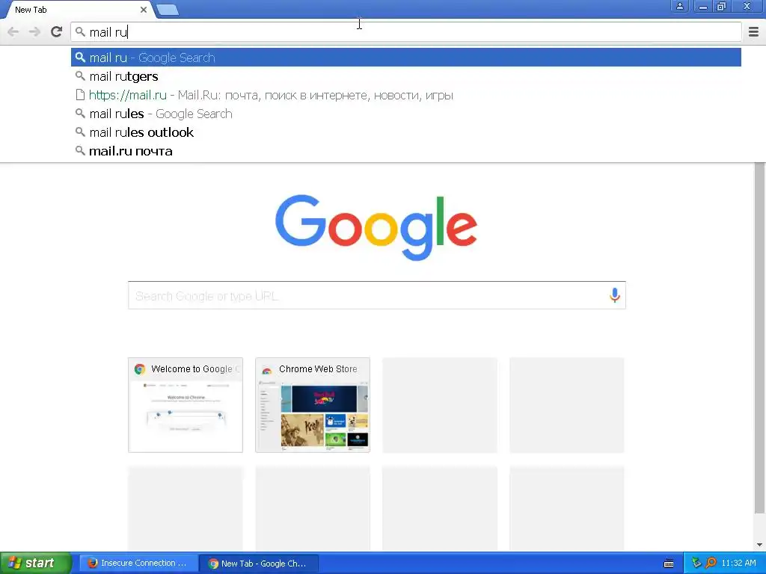Select the New Tab tab
The height and width of the screenshot is (574, 766).
(x=77, y=10)
